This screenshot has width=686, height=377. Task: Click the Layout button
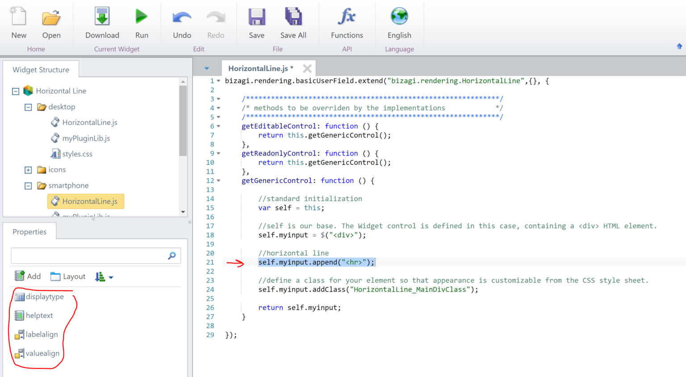pos(68,276)
